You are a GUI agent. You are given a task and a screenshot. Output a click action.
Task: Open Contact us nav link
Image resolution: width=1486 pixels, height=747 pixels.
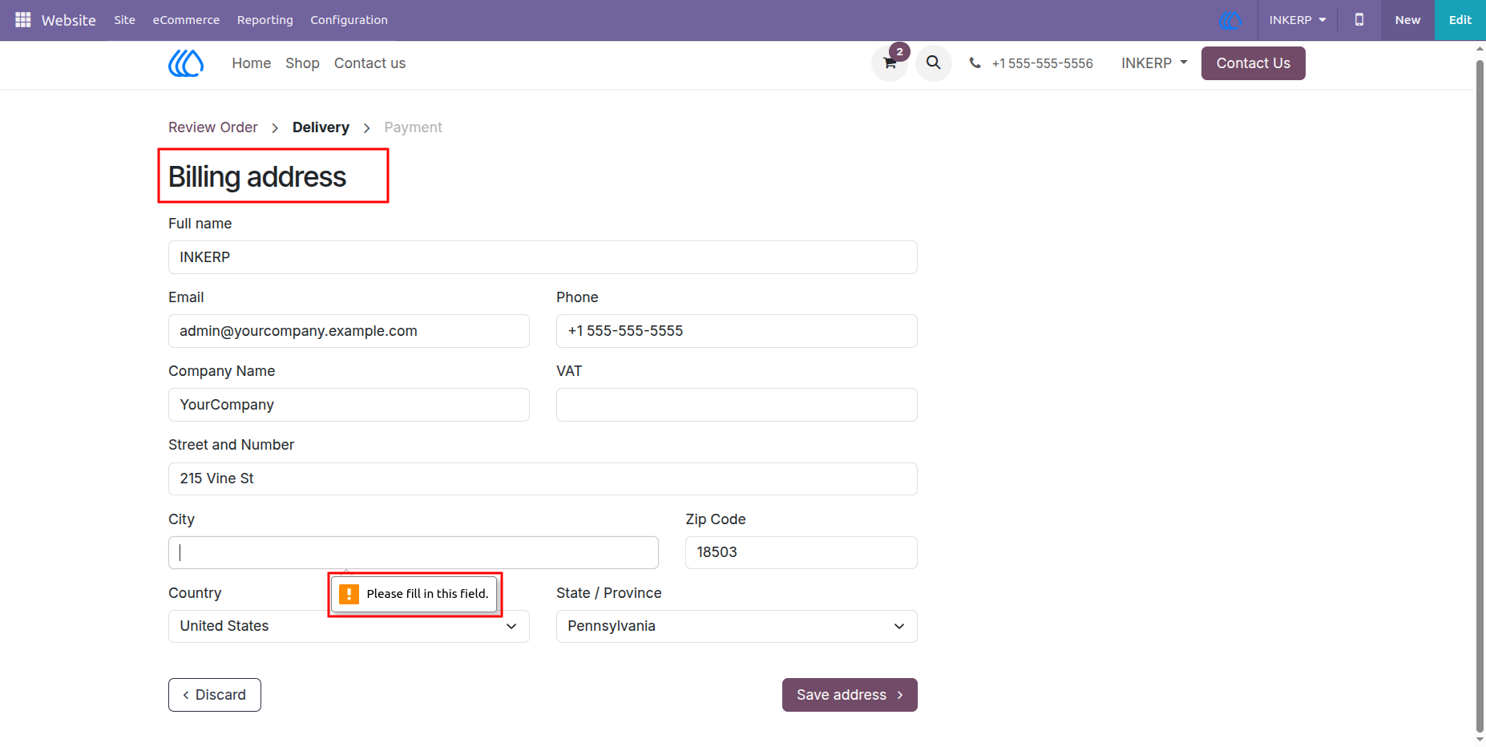[369, 63]
